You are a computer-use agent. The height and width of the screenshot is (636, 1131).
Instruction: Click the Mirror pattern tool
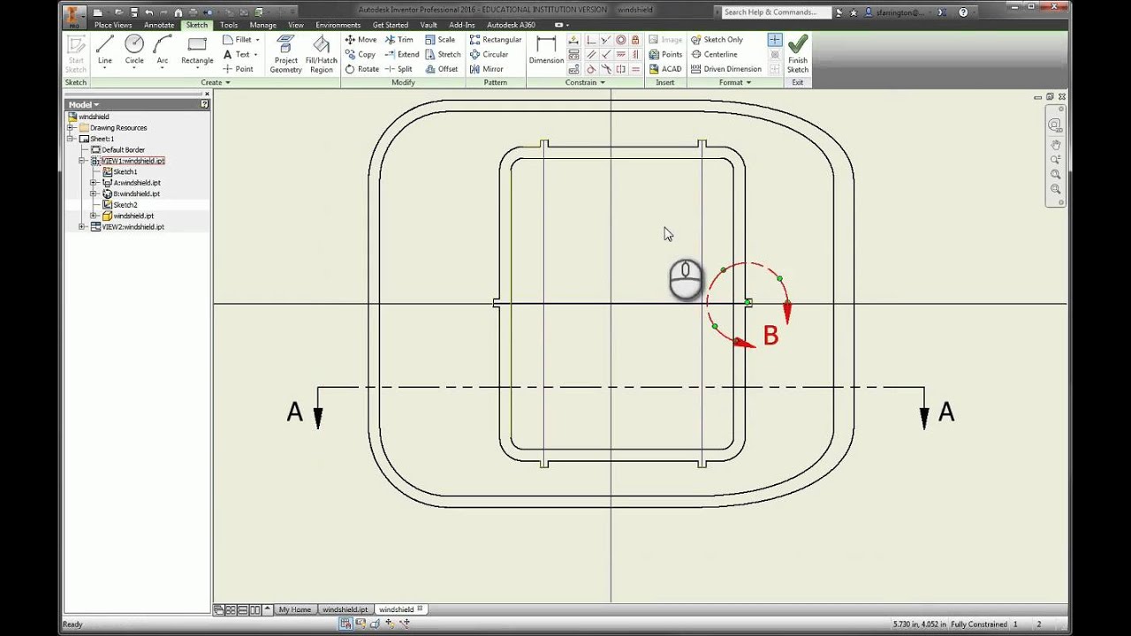pos(487,69)
